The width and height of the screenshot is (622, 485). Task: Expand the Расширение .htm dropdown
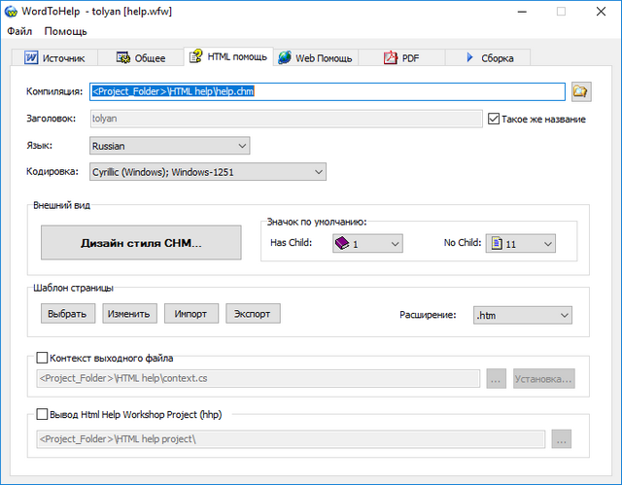(522, 315)
